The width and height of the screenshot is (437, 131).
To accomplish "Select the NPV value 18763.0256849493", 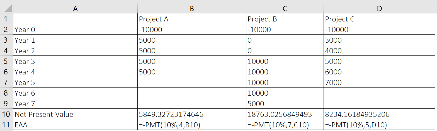I will click(x=285, y=114).
